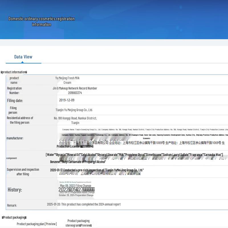The width and height of the screenshot is (228, 228).
Task: Click the Production License number text
Action: coord(75,146)
